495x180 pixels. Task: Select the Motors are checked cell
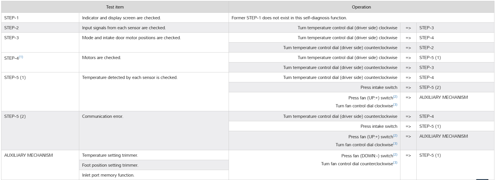point(101,58)
